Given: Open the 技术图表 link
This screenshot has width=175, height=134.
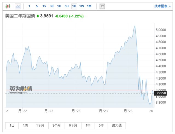Looking at the screenshot, I should (x=162, y=6).
